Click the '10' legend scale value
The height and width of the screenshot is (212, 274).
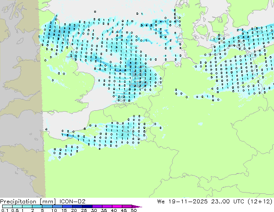click(54, 210)
